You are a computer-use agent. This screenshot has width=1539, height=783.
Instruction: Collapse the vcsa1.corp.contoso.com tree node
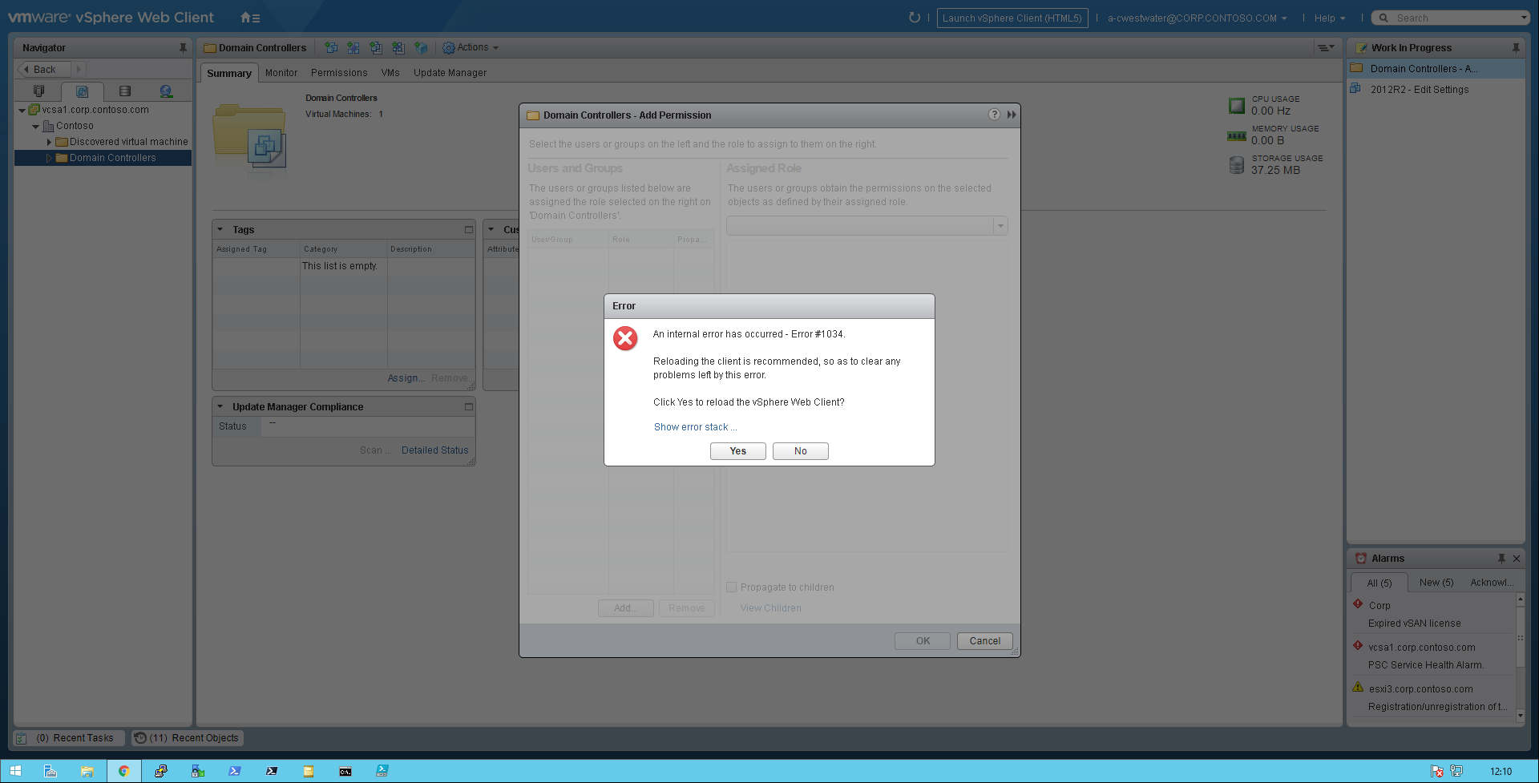click(22, 111)
